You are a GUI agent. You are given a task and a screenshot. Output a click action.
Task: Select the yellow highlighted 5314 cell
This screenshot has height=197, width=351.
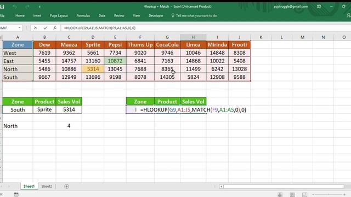click(x=93, y=69)
